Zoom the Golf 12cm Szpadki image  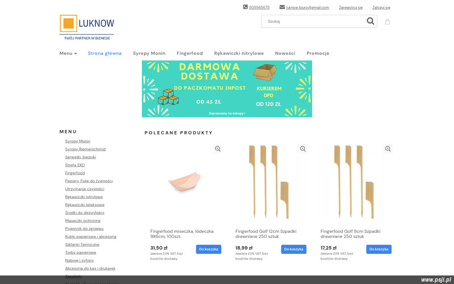tap(303, 149)
